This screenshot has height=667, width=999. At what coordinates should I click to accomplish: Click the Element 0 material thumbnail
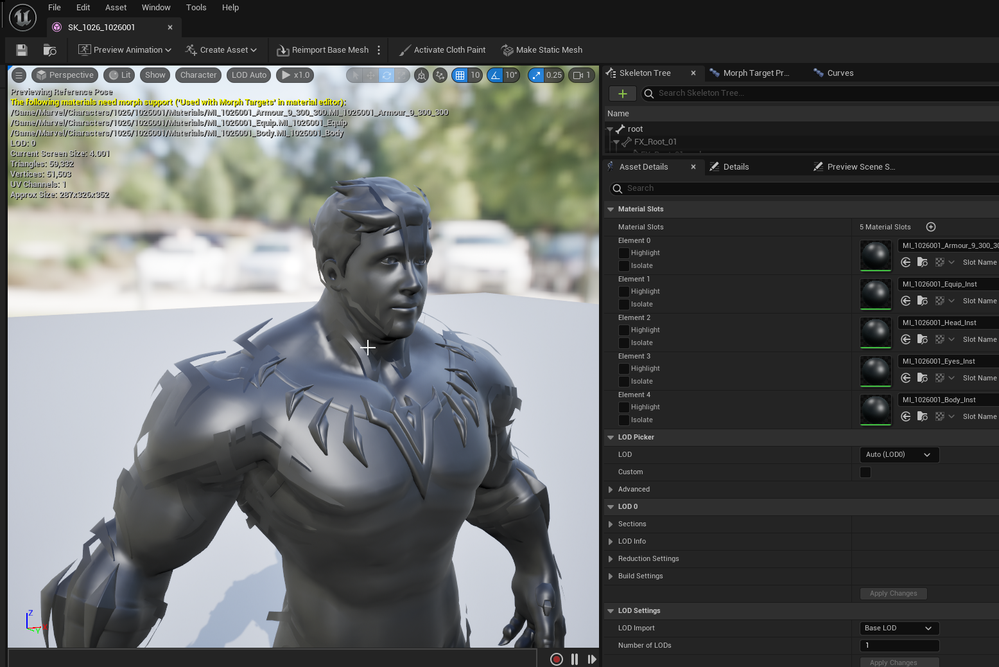point(876,256)
